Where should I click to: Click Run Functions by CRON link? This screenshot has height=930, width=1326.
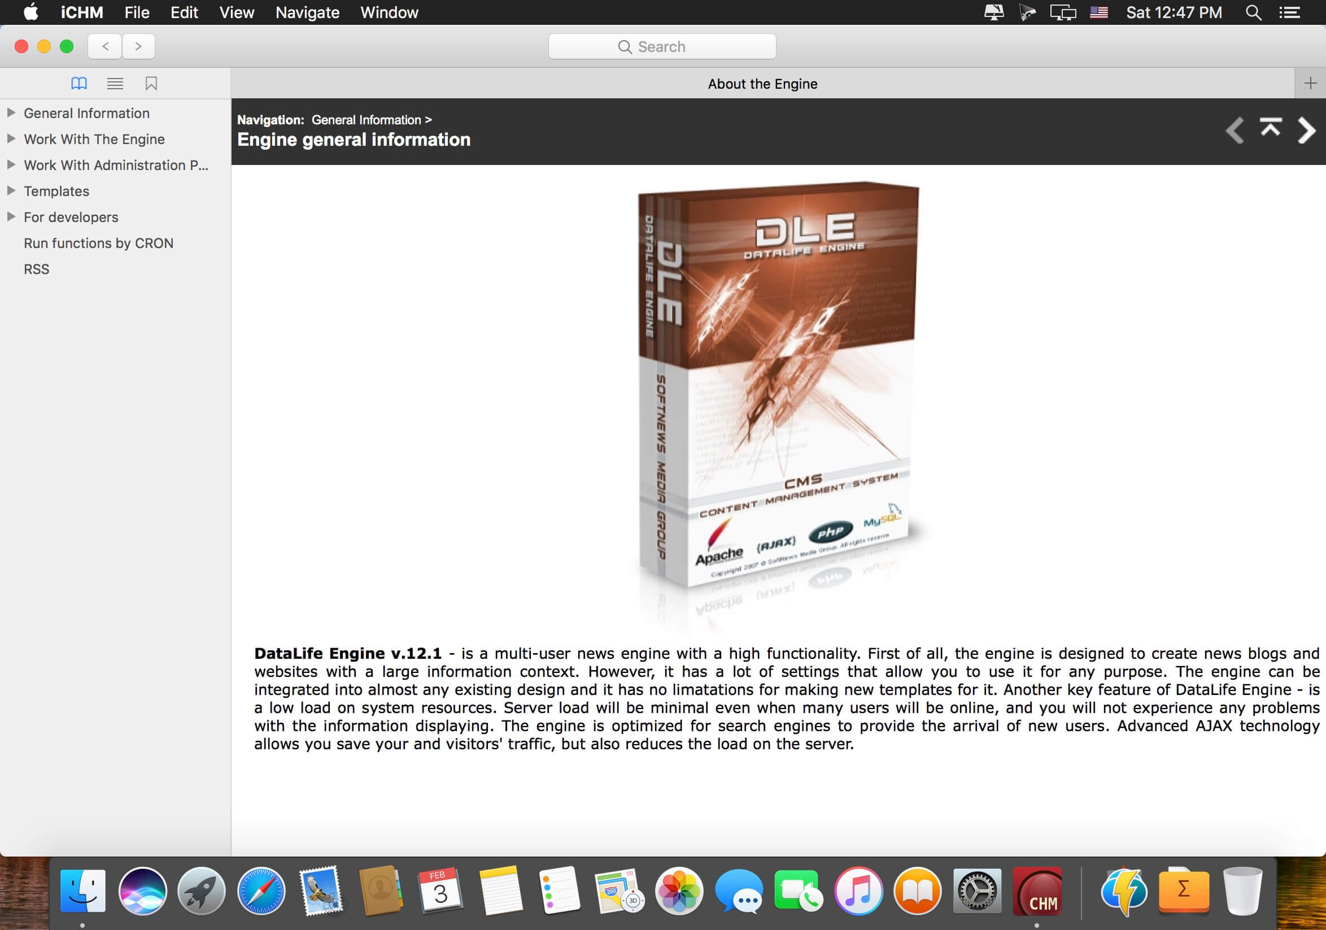click(98, 242)
